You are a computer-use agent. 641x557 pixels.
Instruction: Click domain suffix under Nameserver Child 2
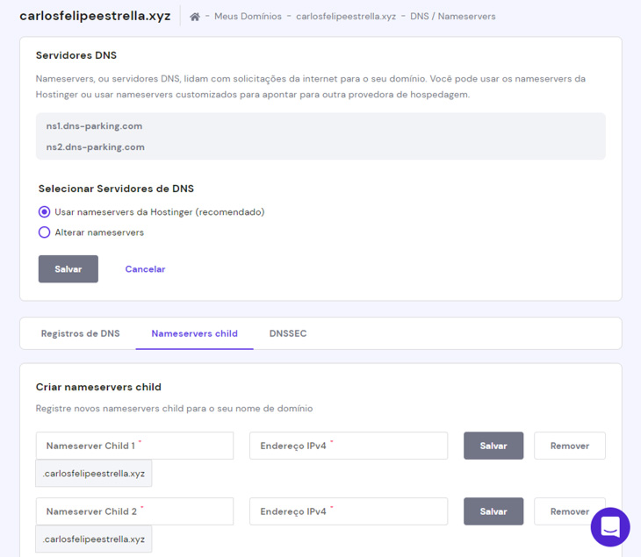(94, 539)
